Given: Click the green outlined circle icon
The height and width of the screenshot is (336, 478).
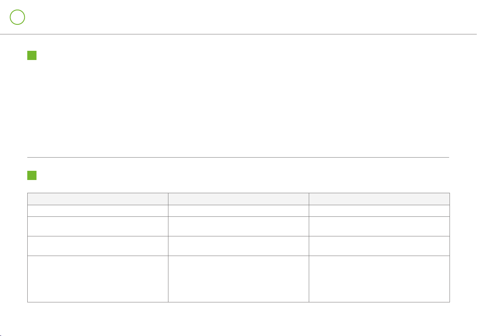Looking at the screenshot, I should (17, 17).
